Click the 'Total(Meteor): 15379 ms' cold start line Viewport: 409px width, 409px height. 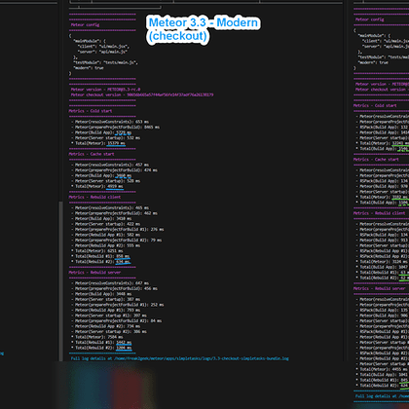pyautogui.click(x=98, y=143)
